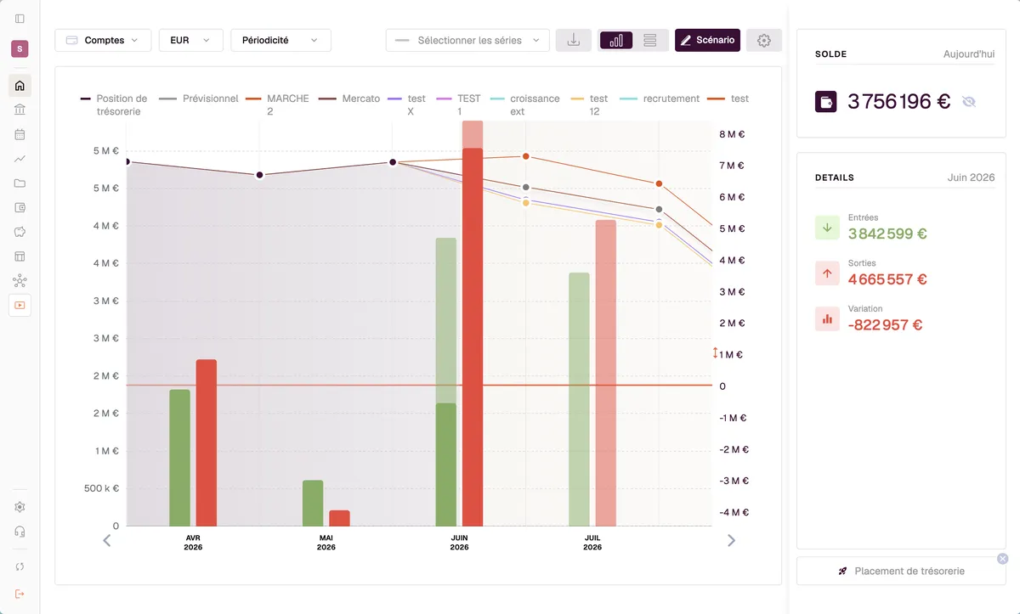Viewport: 1020px width, 614px height.
Task: Switch to bar chart view
Action: click(x=616, y=40)
